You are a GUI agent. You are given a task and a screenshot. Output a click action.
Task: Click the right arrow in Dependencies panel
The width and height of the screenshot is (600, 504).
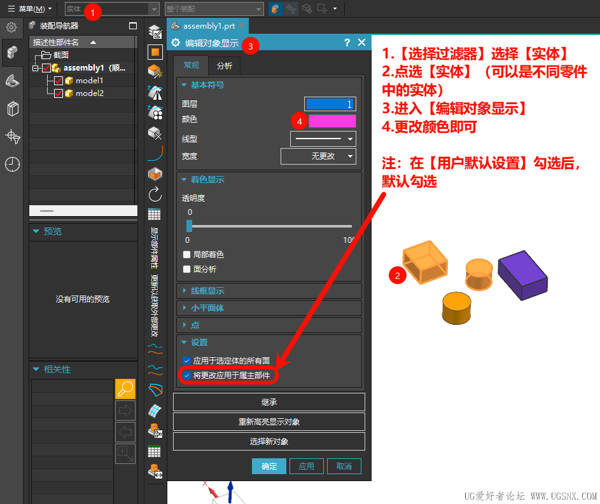[x=125, y=411]
